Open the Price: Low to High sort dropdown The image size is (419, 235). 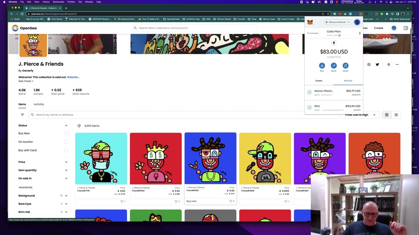(360, 115)
